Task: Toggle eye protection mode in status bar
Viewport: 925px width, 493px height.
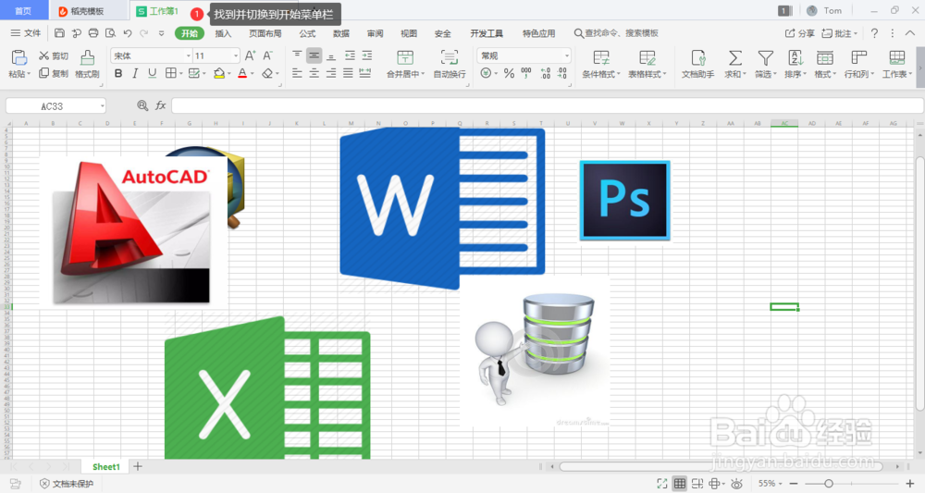Action: (736, 484)
